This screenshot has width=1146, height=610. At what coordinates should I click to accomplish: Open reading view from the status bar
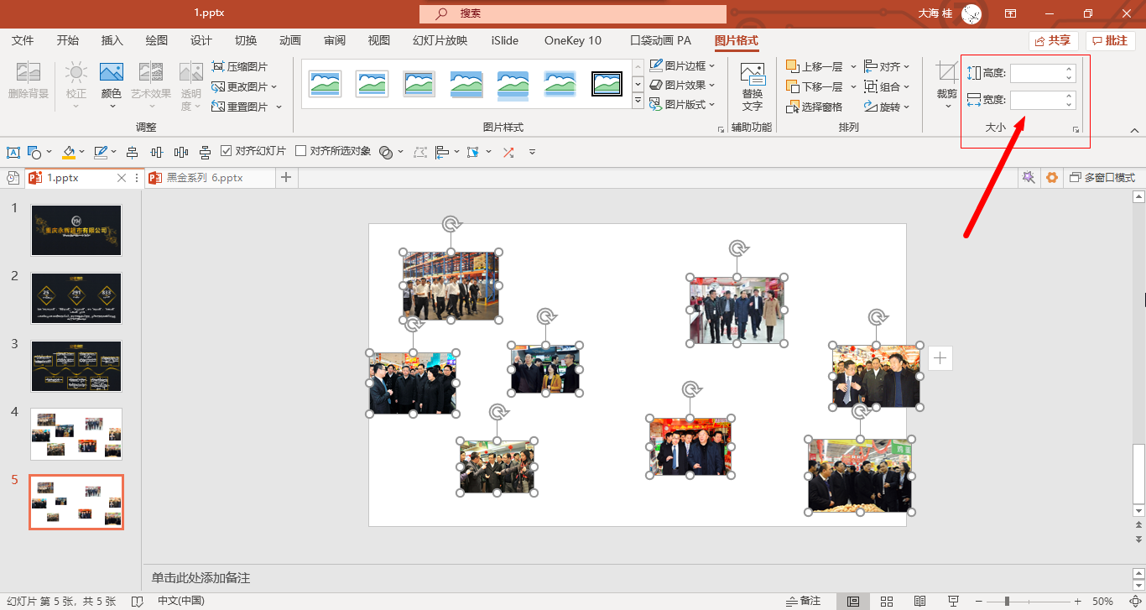click(919, 601)
